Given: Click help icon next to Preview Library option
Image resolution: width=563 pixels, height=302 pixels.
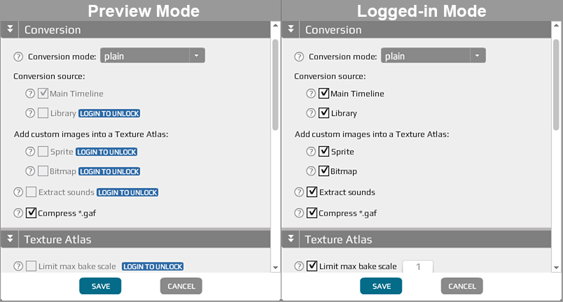Looking at the screenshot, I should pos(30,113).
